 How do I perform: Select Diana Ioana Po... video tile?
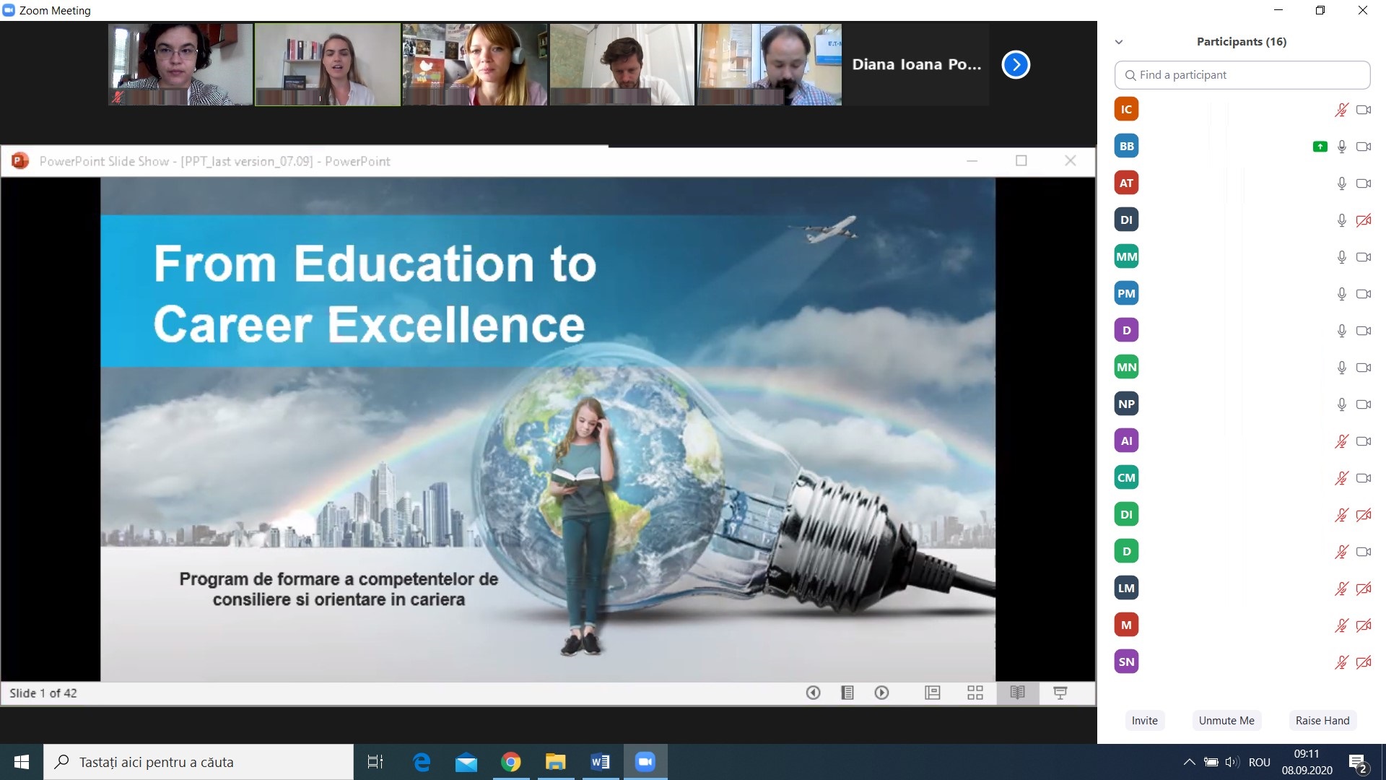917,65
